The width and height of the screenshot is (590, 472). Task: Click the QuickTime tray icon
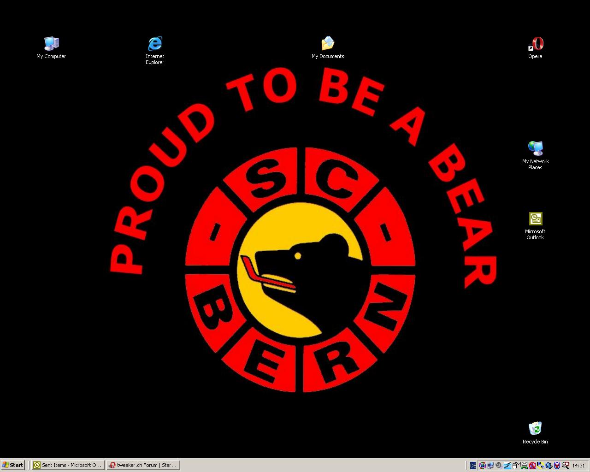tap(549, 466)
